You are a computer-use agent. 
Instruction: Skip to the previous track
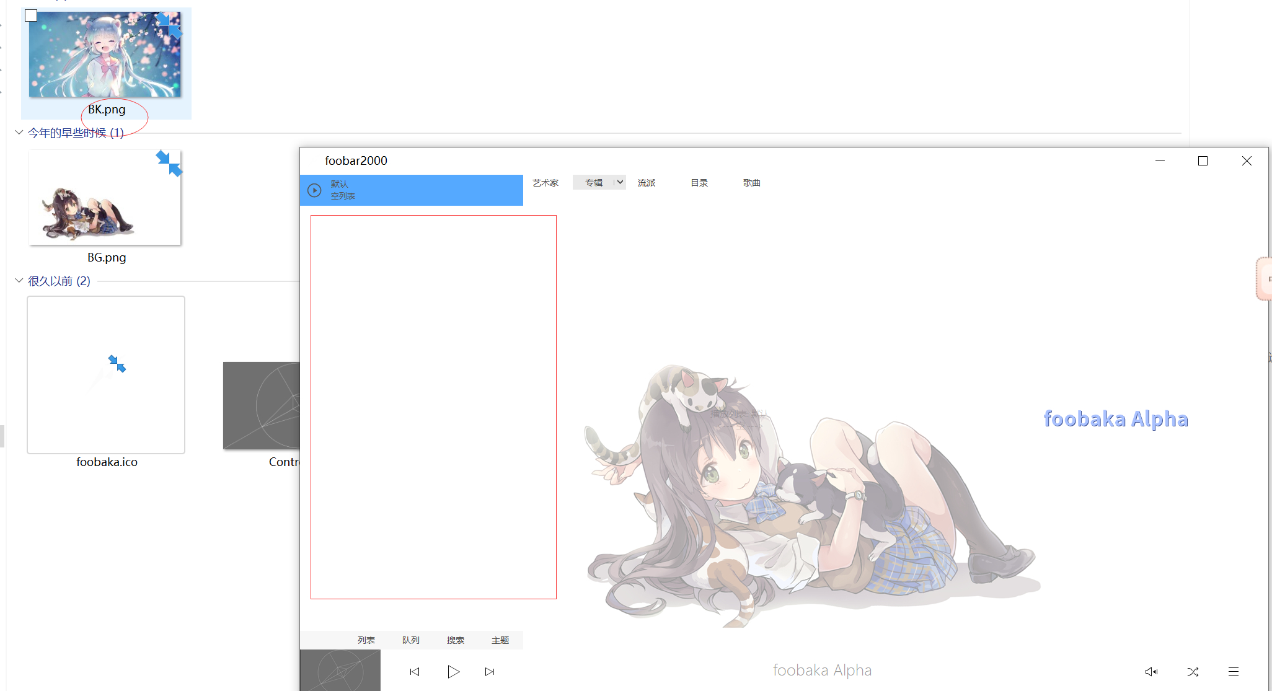point(415,672)
